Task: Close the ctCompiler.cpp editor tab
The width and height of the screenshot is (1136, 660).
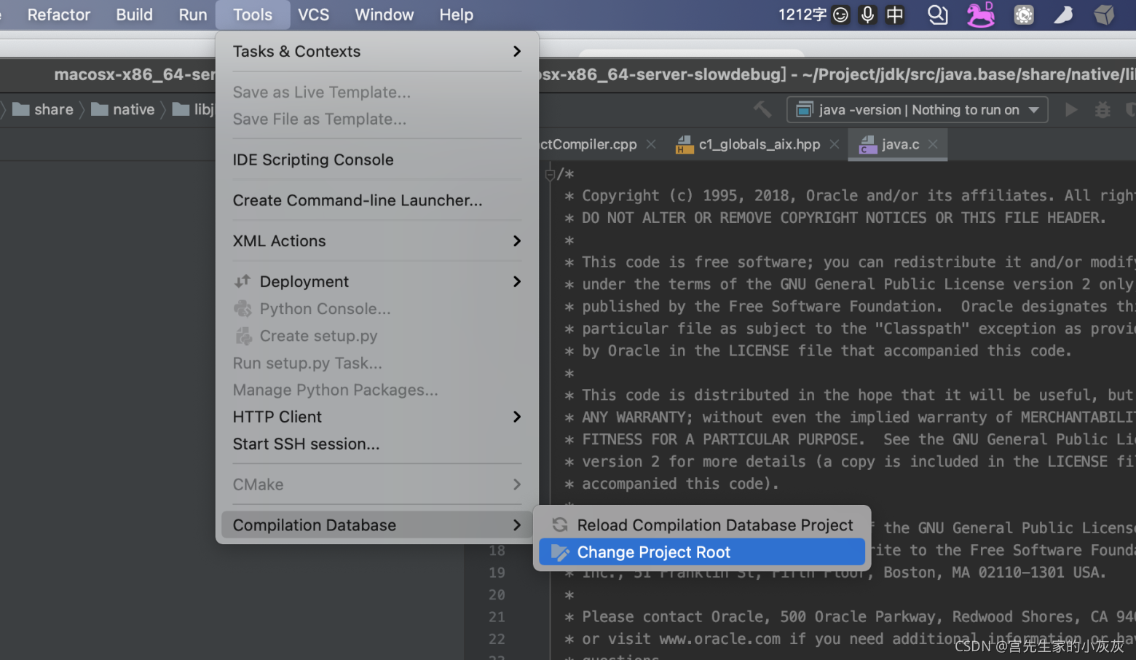Action: coord(651,144)
